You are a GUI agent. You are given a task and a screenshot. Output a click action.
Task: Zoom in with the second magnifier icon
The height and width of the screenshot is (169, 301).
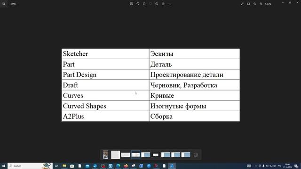pyautogui.click(x=261, y=4)
